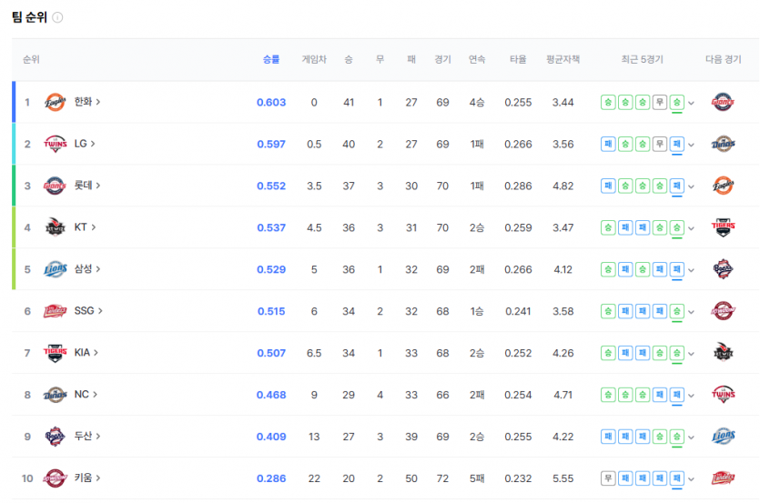Open the KT team page link
760x503 pixels.
pyautogui.click(x=85, y=226)
